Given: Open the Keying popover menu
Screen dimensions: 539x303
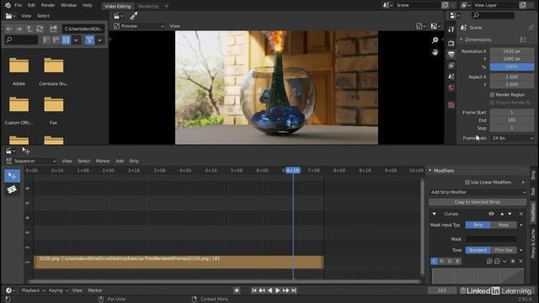Looking at the screenshot, I should (58, 290).
